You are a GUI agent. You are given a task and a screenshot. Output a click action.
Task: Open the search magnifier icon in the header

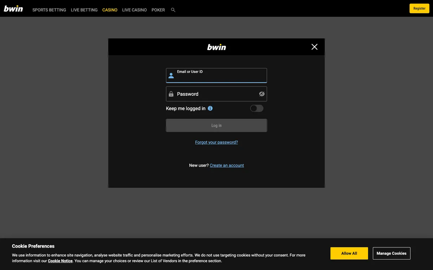click(x=173, y=10)
